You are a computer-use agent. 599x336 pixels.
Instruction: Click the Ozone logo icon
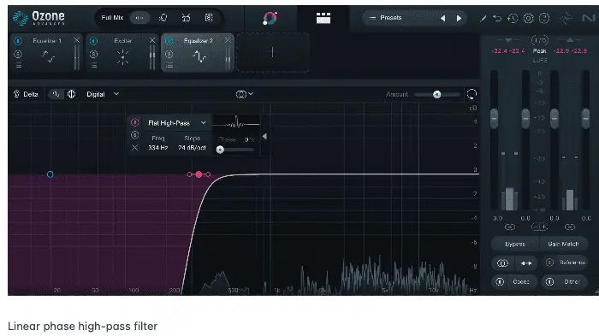[21, 18]
